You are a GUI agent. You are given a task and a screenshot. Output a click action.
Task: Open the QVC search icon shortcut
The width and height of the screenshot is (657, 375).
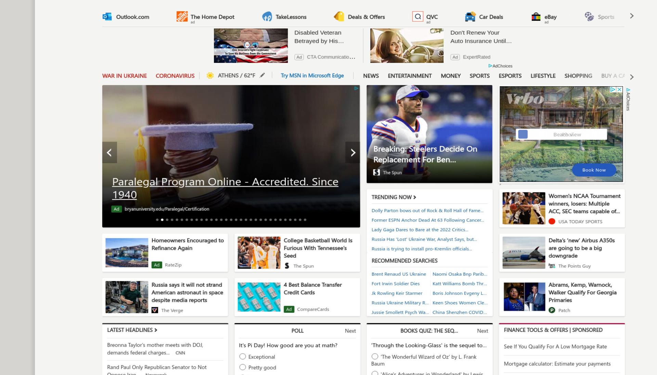[x=417, y=16]
